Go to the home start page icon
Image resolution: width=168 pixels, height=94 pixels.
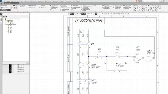click(x=1, y=3)
